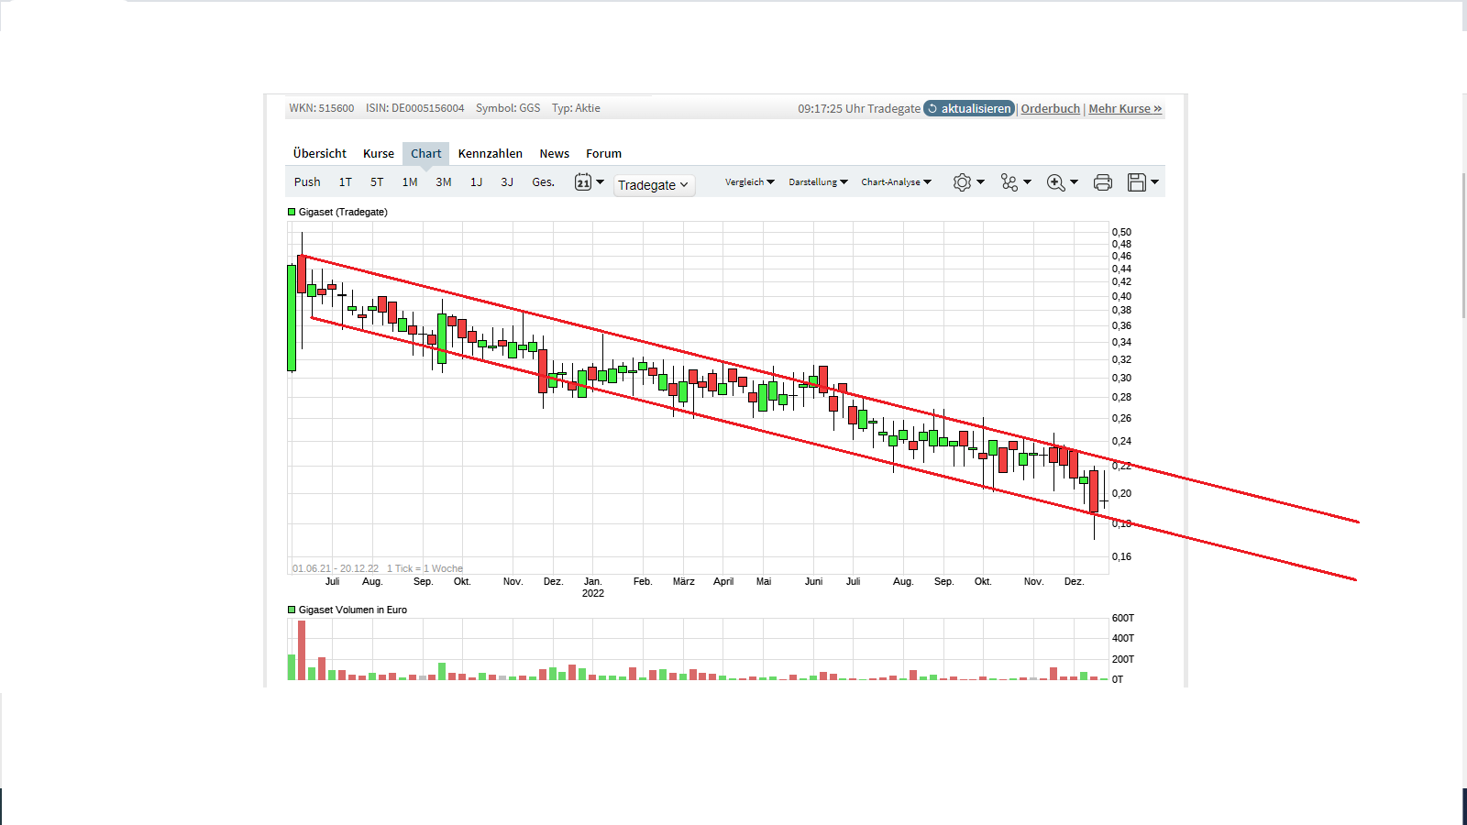Select the Chart tab
1467x825 pixels.
tap(426, 153)
